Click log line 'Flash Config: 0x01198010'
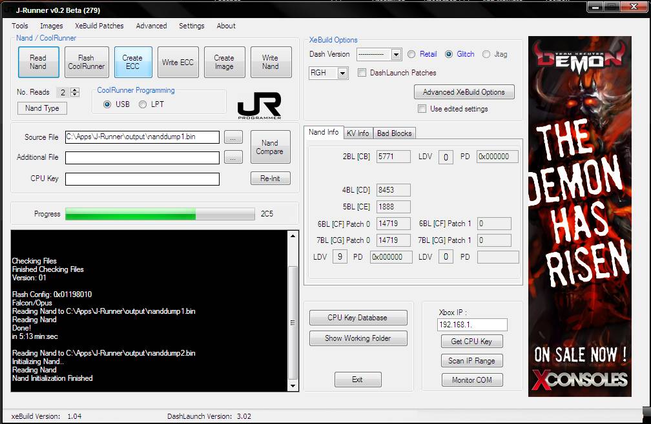This screenshot has width=651, height=424. pos(52,294)
